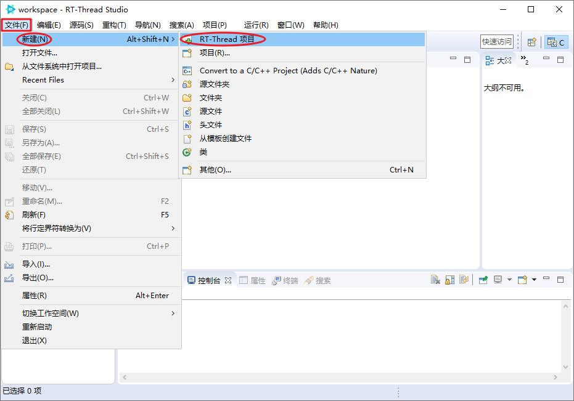Screen dimensions: 574x401
Task: Open the open console dropdown arrow
Action: coord(534,280)
